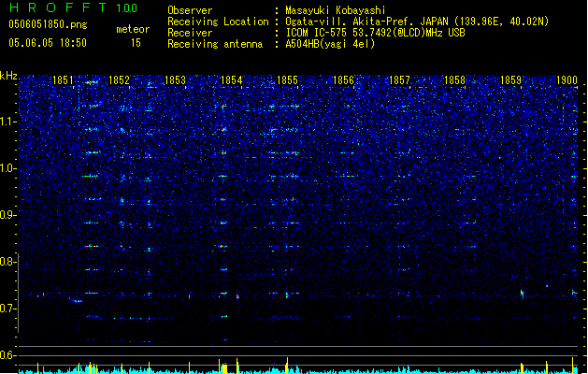Click the meteor echo streak right of 1851 near 0.7 kHz
The image size is (588, 374).
point(76,300)
